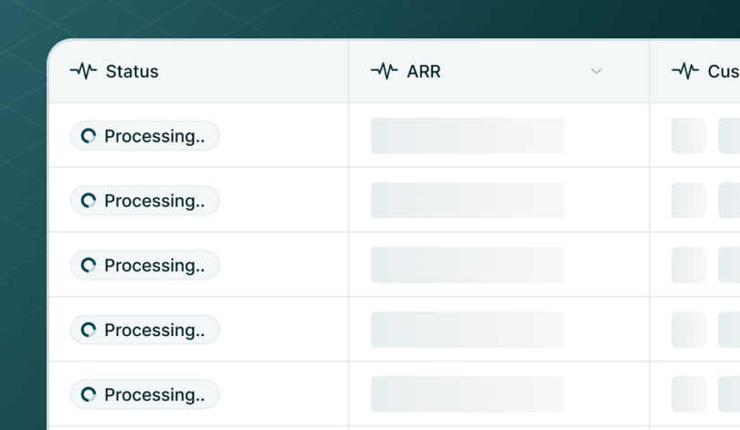Click the third row Processing.. badge
The height and width of the screenshot is (430, 740).
[x=145, y=265]
